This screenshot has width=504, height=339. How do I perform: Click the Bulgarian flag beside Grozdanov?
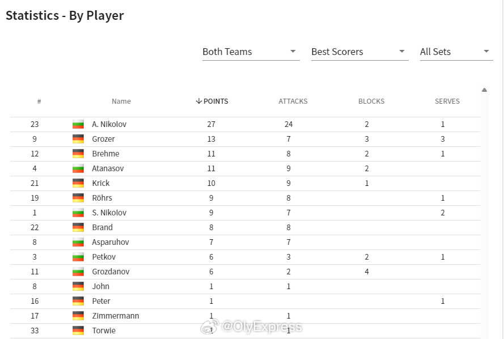(x=78, y=272)
